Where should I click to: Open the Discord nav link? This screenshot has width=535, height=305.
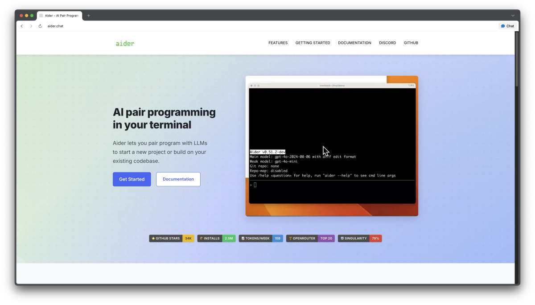click(387, 43)
